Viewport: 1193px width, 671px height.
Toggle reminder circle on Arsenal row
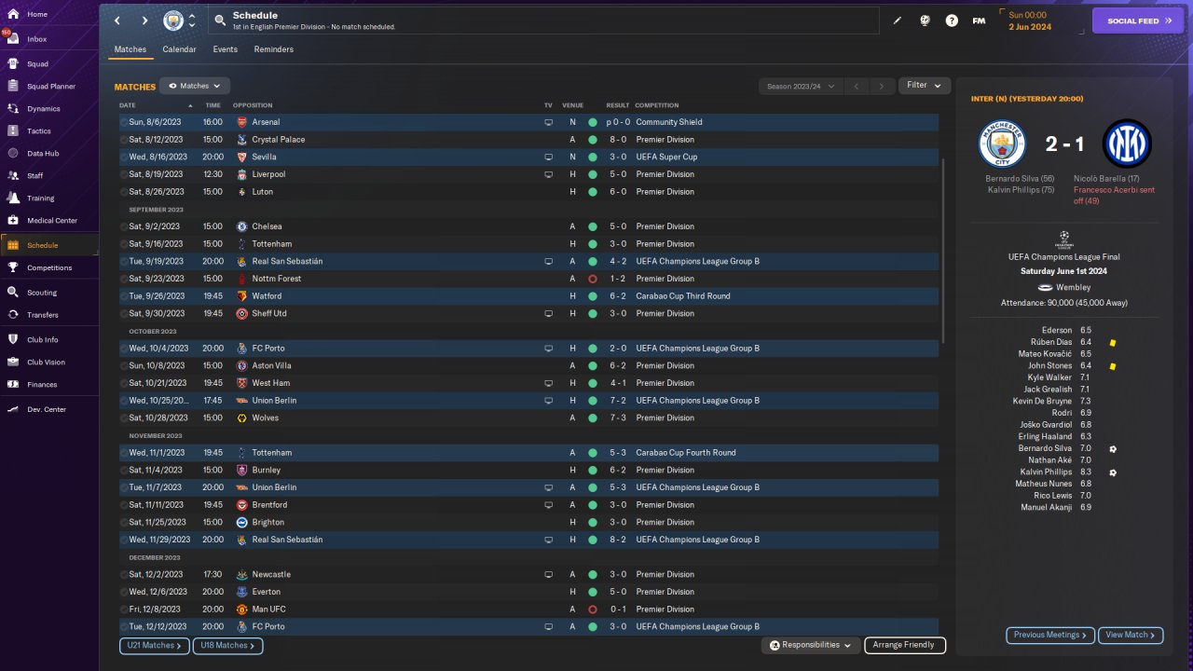click(x=124, y=122)
